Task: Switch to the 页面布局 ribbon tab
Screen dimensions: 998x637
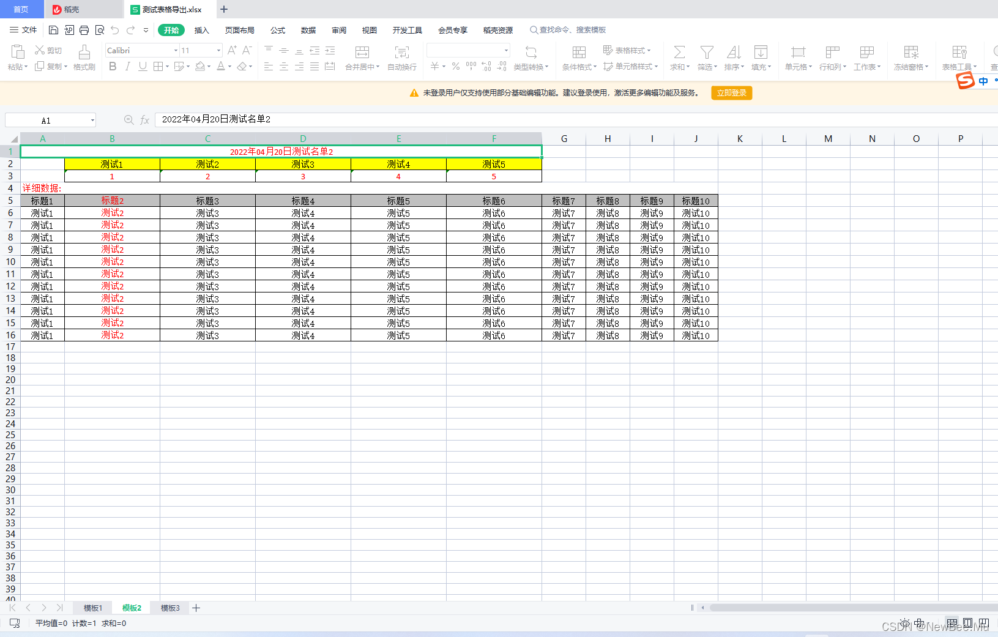Action: pos(239,30)
